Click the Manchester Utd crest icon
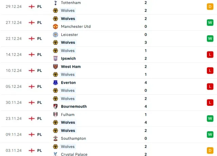Image resolution: width=217 pixels, height=156 pixels. pyautogui.click(x=55, y=26)
